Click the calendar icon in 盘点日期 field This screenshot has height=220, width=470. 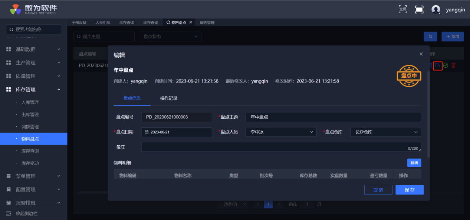pos(147,132)
